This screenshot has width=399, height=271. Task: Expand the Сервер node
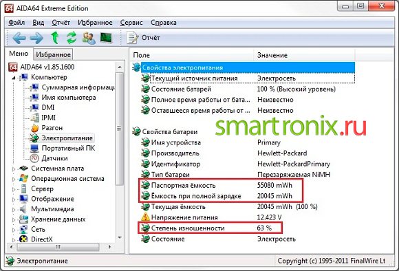(14, 189)
